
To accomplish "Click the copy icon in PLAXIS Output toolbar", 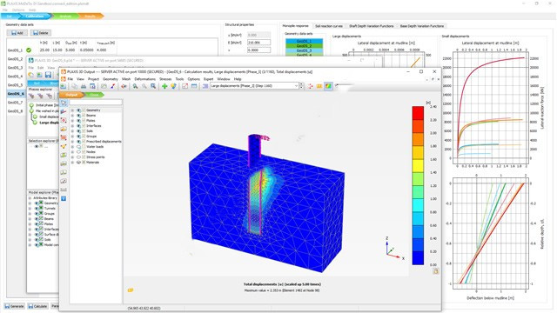I will [75, 86].
